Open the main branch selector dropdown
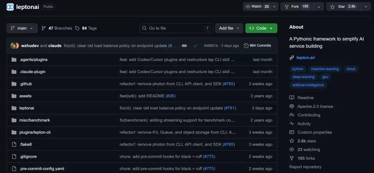Image resolution: width=374 pixels, height=173 pixels. pos(22,28)
